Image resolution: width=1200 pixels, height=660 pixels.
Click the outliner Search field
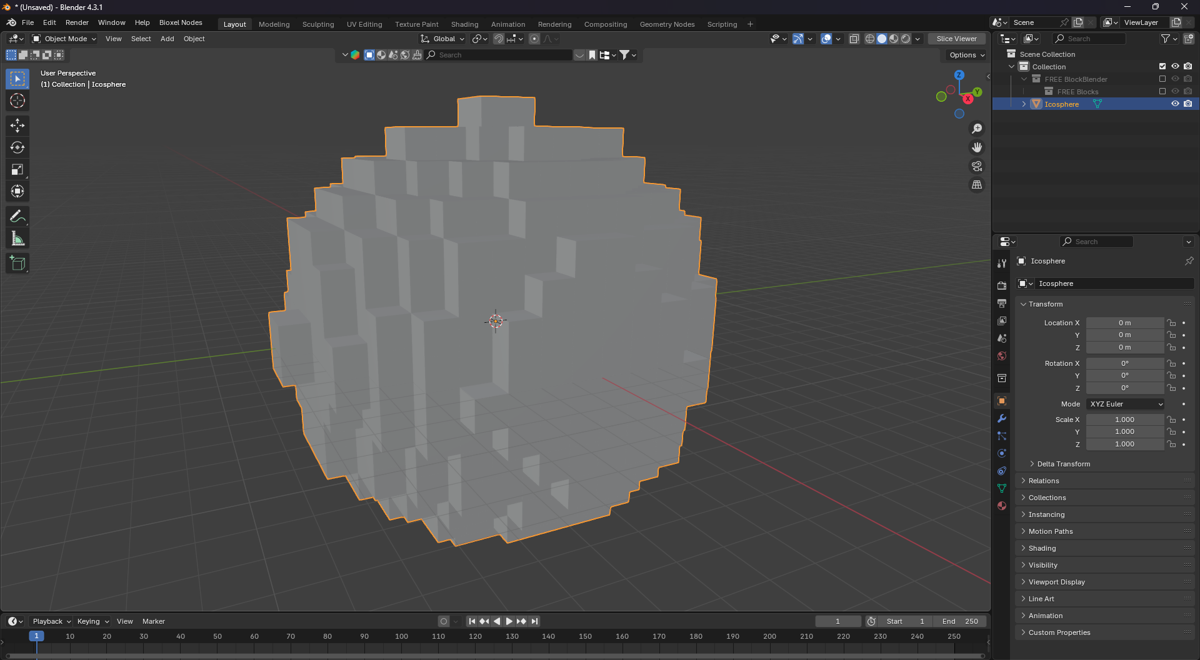point(1089,39)
